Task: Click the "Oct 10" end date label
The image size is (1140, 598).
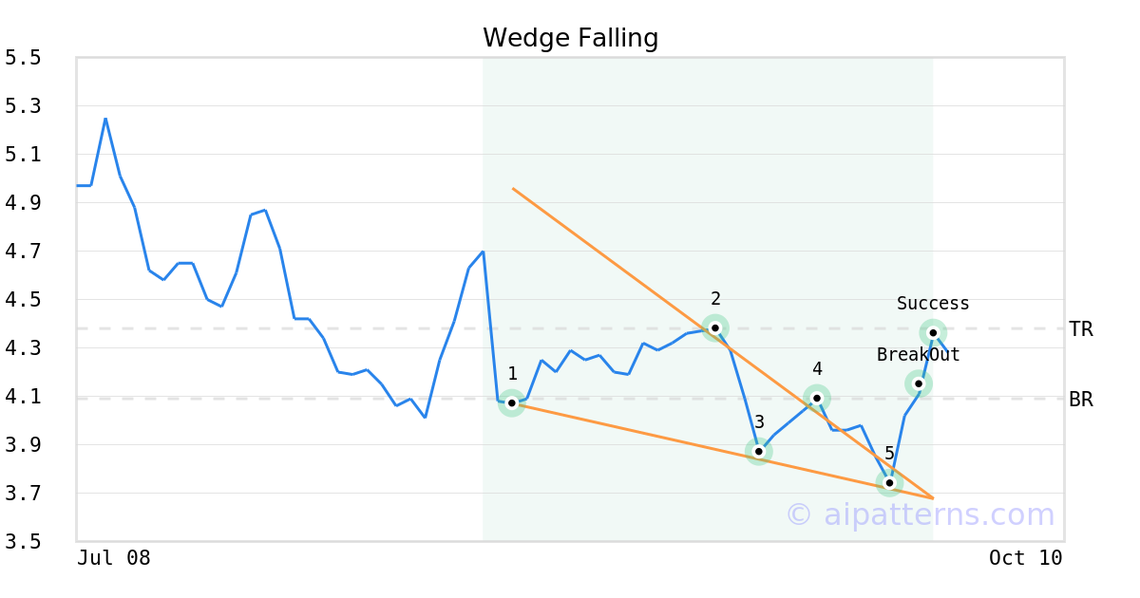Action: pos(1025,558)
